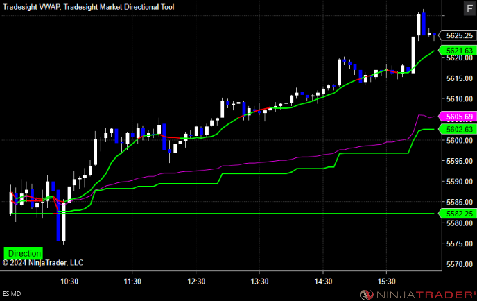
Task: Click the current price marker 5625.25
Action: 457,35
